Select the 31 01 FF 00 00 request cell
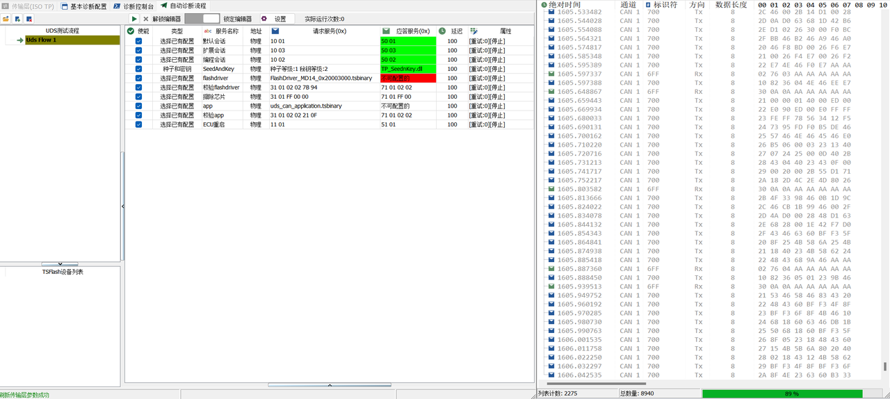 click(x=324, y=97)
